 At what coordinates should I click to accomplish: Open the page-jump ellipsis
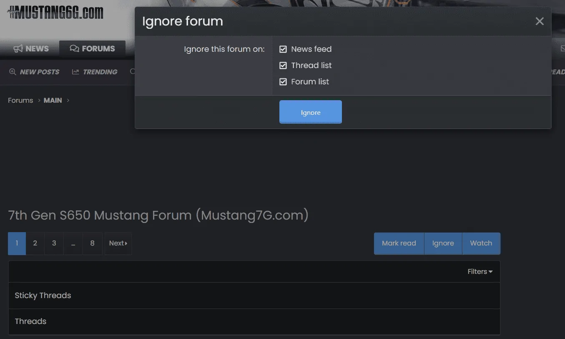[x=73, y=243]
